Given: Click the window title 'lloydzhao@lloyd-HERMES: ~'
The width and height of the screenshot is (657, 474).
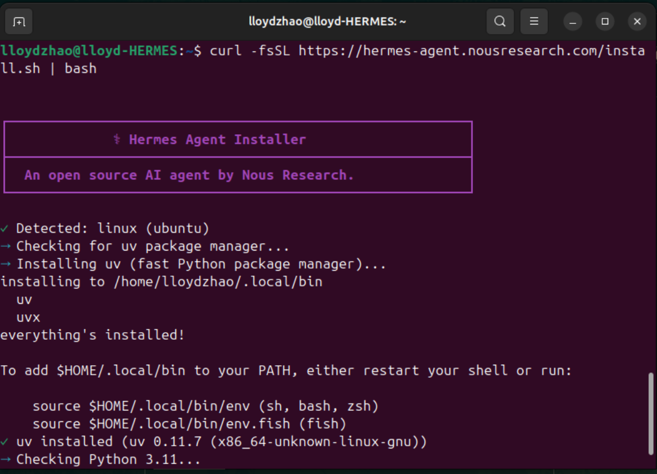Looking at the screenshot, I should 327,22.
